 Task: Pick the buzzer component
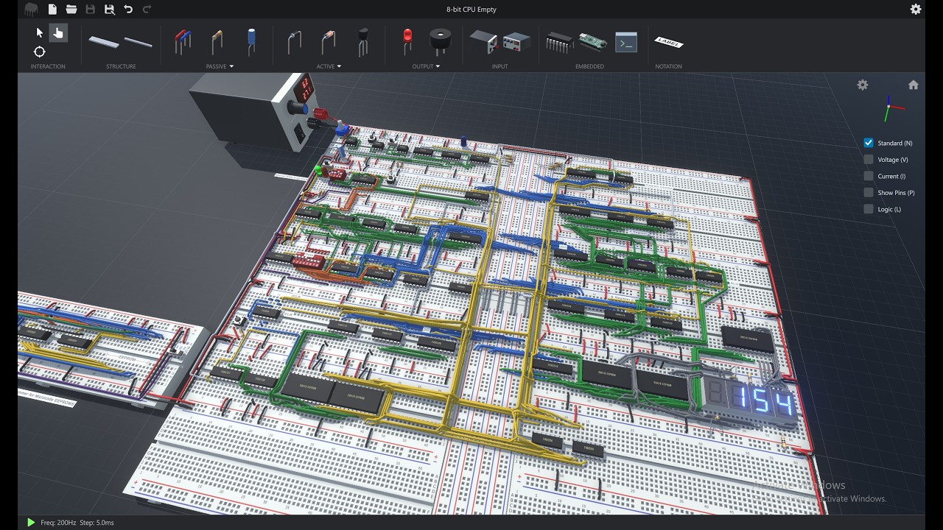(x=441, y=42)
